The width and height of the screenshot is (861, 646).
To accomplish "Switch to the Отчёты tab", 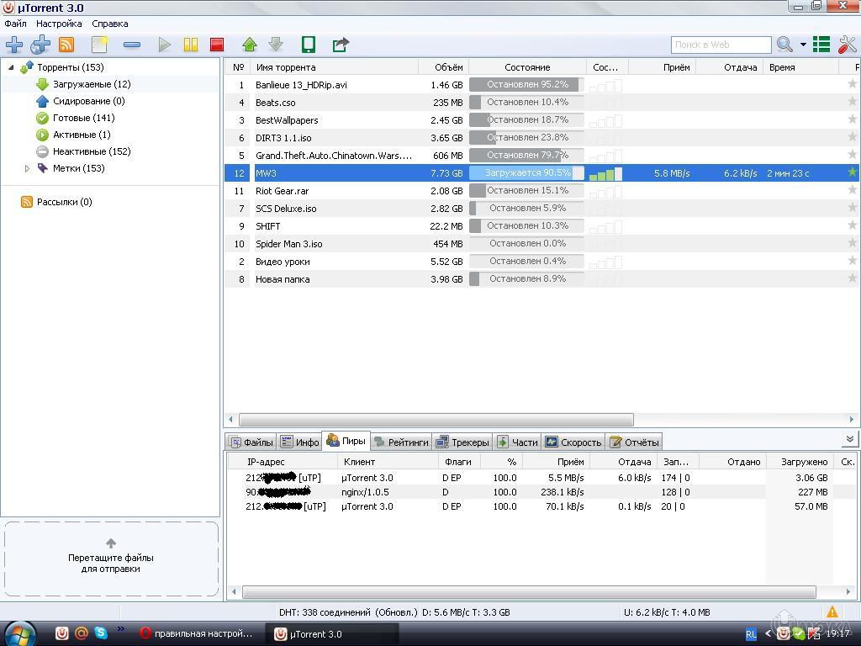I will coord(634,442).
